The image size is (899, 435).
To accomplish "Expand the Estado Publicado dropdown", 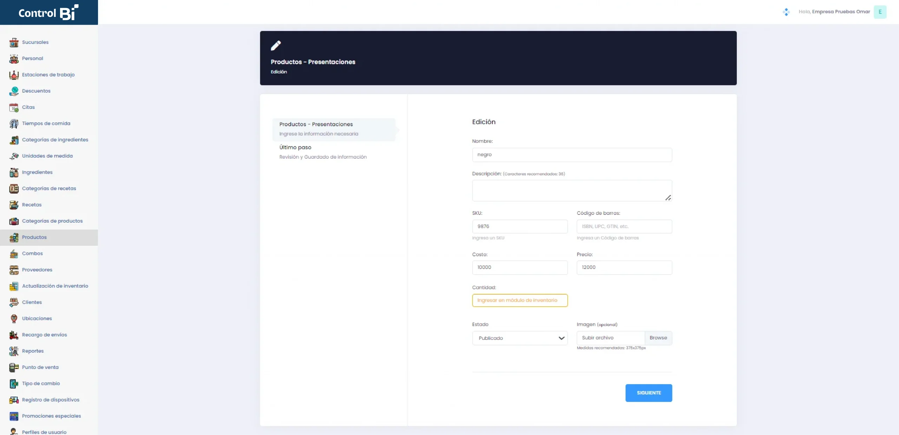I will pos(520,338).
